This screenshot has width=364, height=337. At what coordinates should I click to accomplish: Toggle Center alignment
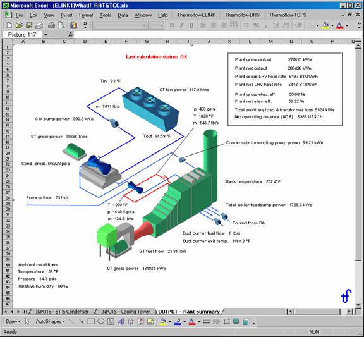[214, 25]
